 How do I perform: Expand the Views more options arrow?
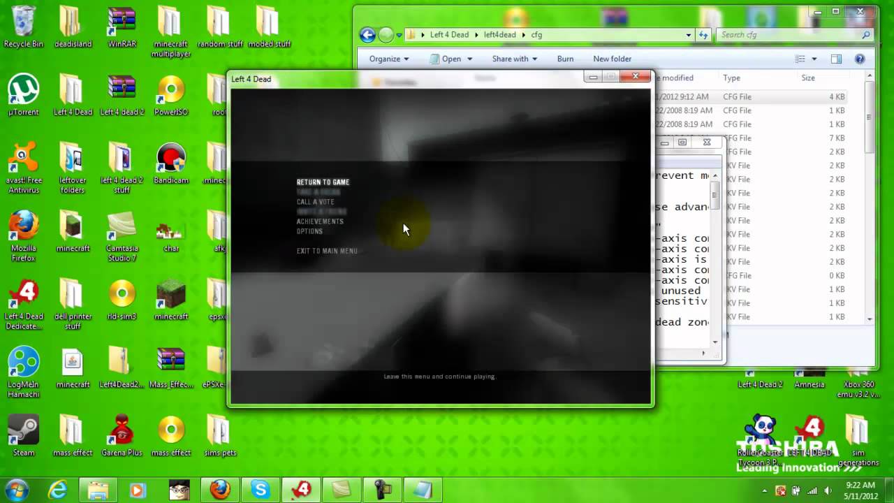pos(814,59)
